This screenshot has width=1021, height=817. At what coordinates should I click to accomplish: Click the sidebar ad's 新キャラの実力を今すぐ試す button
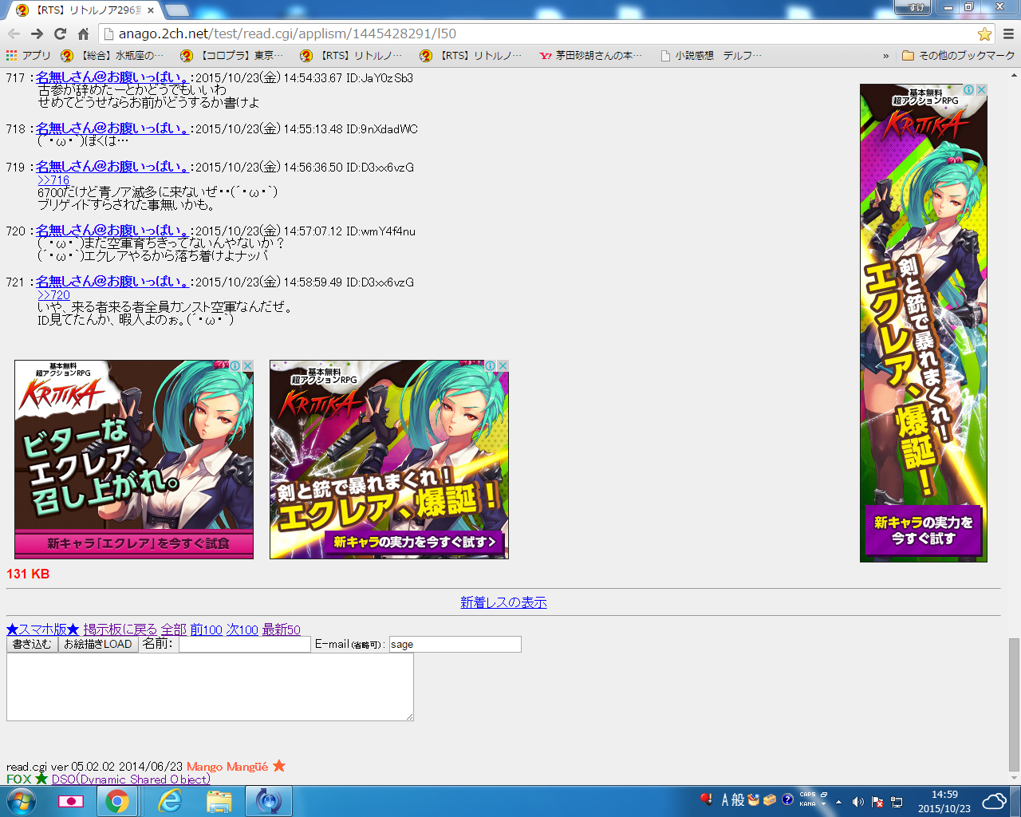click(x=923, y=531)
